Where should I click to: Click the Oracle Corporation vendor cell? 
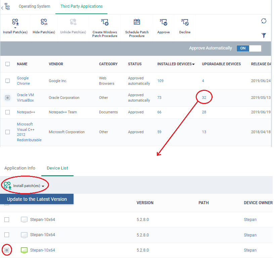(64, 98)
